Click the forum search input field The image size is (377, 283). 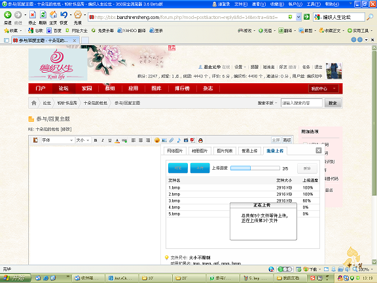tap(302, 103)
